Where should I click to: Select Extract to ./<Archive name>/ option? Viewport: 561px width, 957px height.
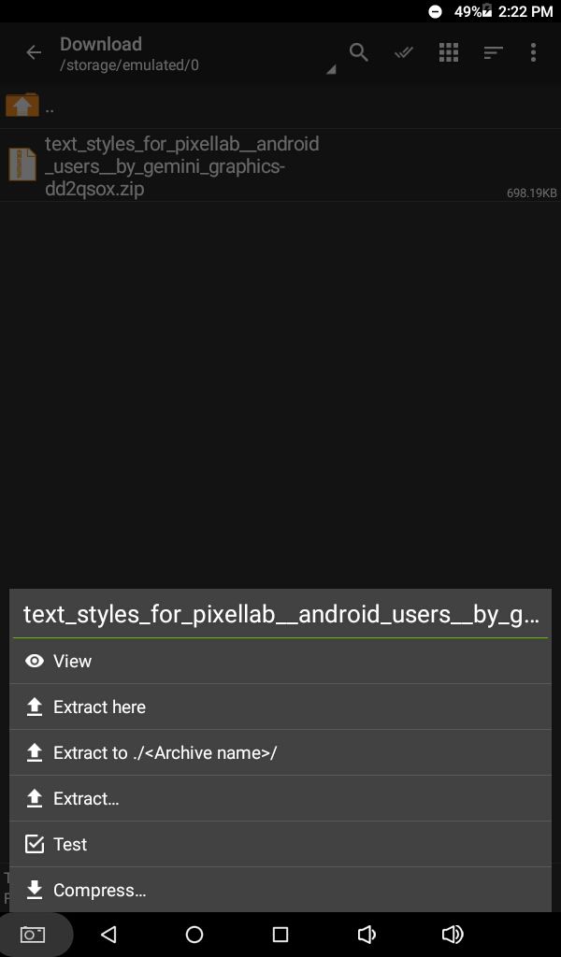click(280, 752)
